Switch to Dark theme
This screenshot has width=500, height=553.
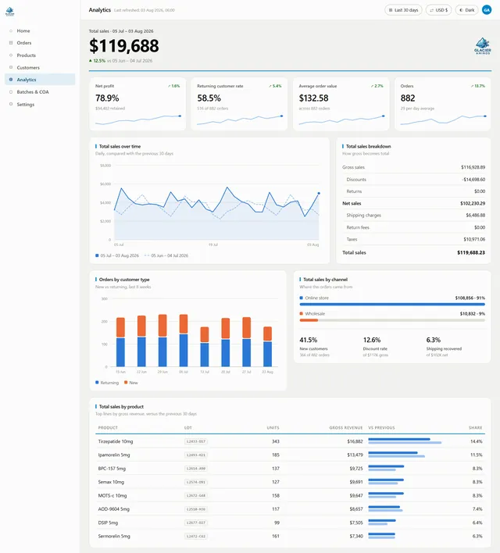coord(466,10)
